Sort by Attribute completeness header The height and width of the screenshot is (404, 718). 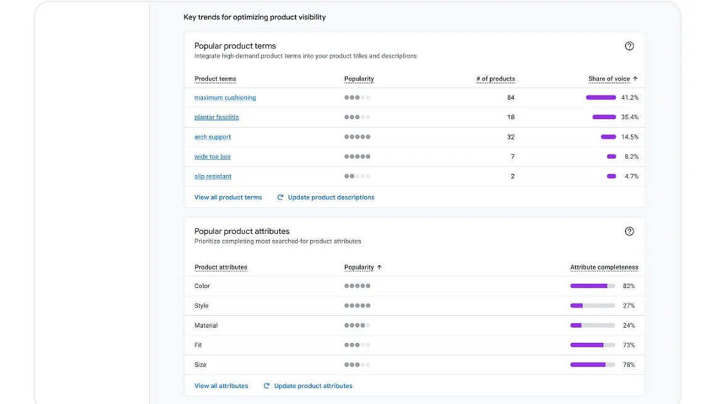(604, 267)
